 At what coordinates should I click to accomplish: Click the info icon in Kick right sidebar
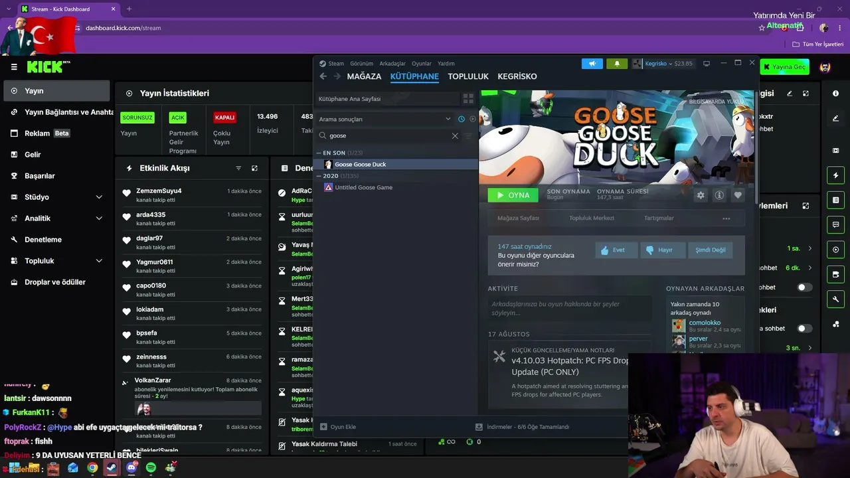(835, 94)
